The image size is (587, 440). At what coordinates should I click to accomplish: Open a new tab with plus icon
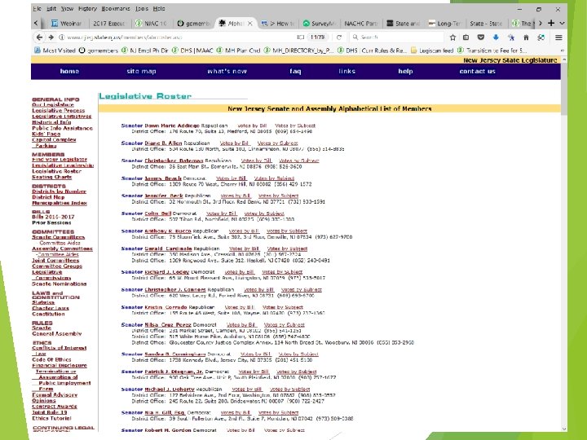tap(551, 23)
